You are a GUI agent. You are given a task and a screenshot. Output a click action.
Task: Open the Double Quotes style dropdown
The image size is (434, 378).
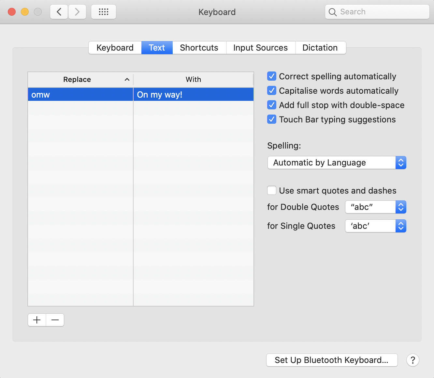pyautogui.click(x=375, y=207)
